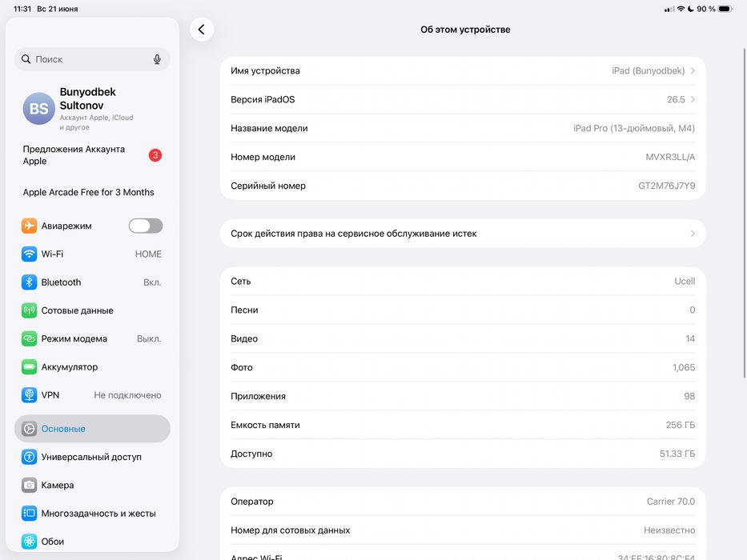Tap the Об этом устройстве title
The width and height of the screenshot is (747, 560).
point(465,30)
